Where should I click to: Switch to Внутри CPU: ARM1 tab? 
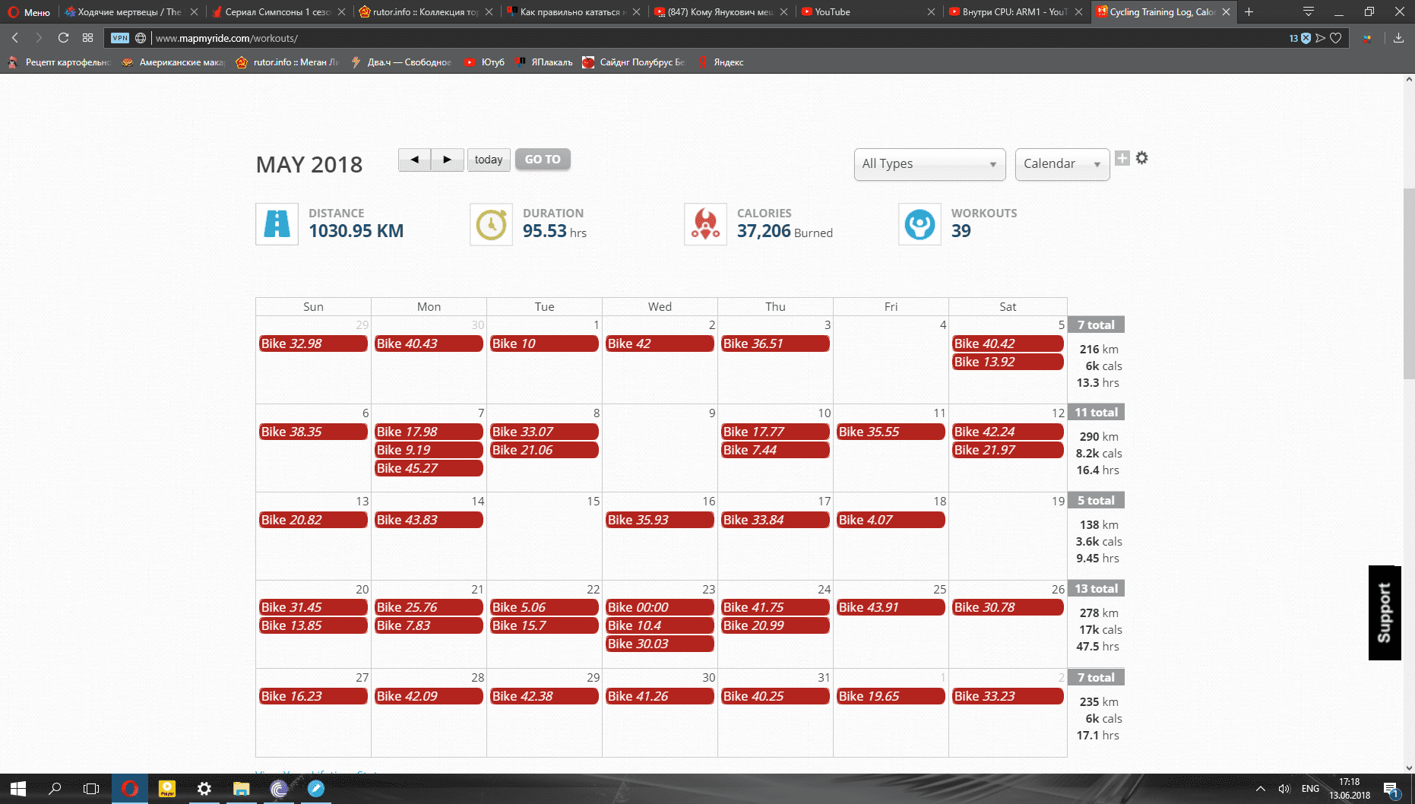[1015, 12]
